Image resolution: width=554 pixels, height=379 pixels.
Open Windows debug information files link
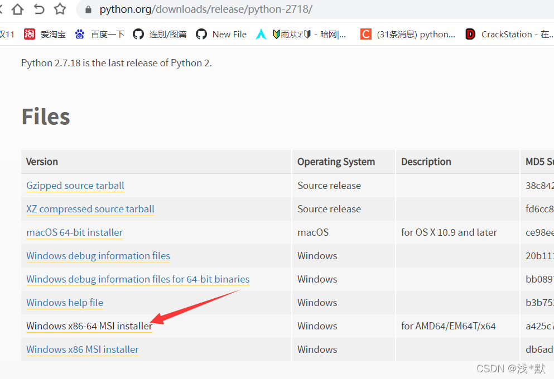98,256
